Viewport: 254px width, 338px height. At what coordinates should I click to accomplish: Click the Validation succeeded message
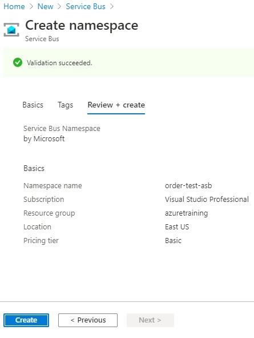point(59,63)
